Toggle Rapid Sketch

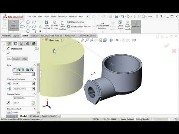pyautogui.click(x=128, y=26)
